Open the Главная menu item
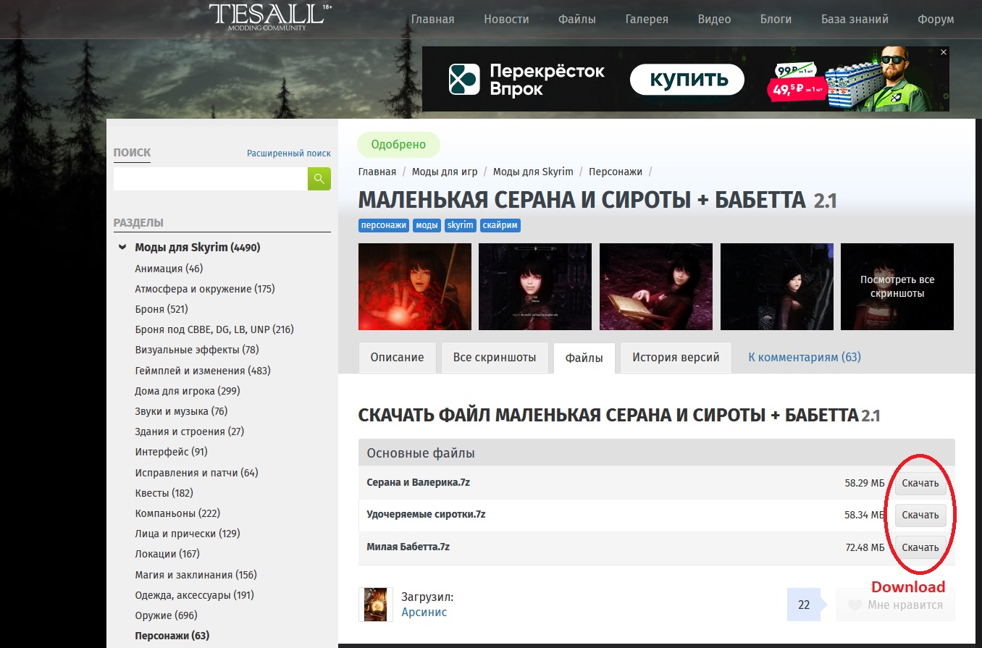The image size is (982, 648). coord(432,20)
